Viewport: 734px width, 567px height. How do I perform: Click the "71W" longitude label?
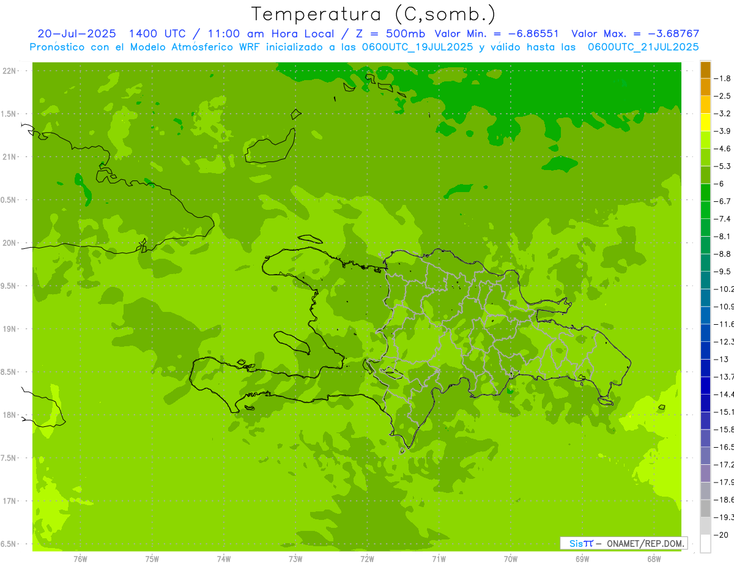pos(439,559)
